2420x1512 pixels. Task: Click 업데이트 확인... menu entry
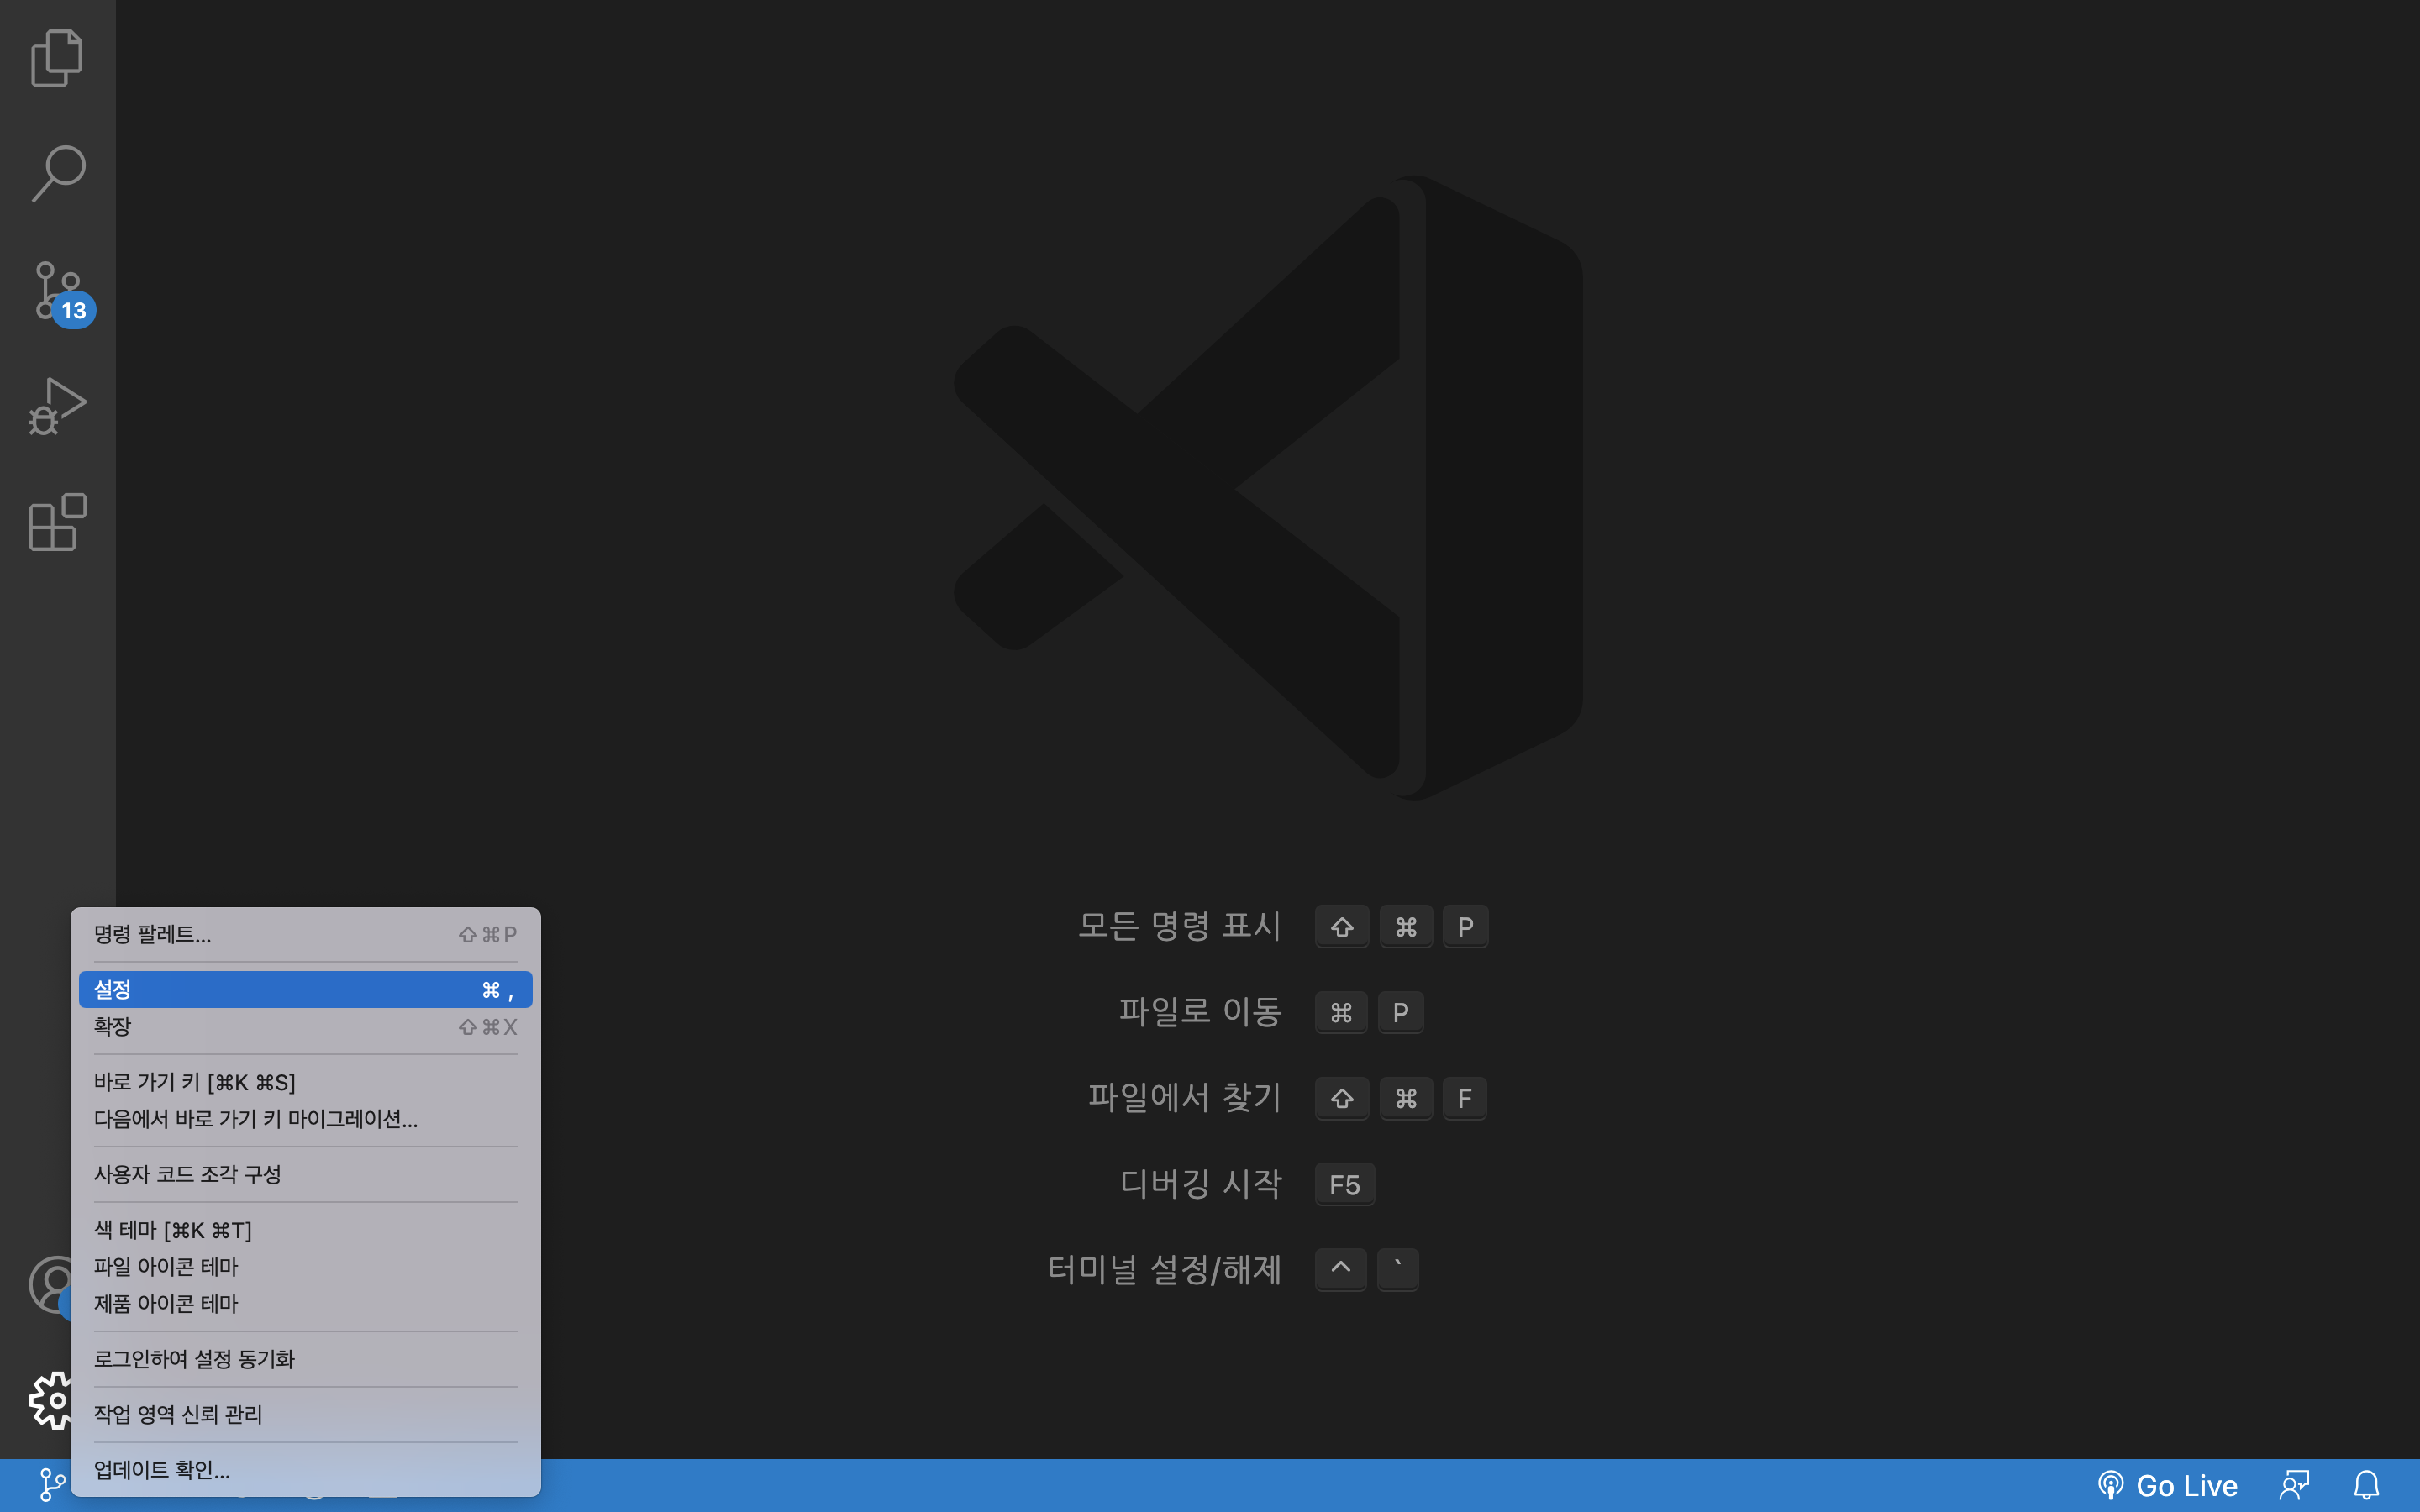[x=162, y=1470]
